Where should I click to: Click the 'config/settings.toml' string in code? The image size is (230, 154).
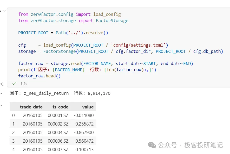pos(138,45)
